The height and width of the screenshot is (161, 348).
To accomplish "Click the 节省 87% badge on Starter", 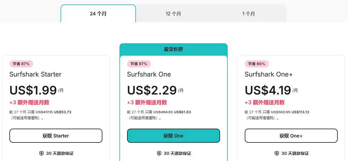I will [21, 64].
